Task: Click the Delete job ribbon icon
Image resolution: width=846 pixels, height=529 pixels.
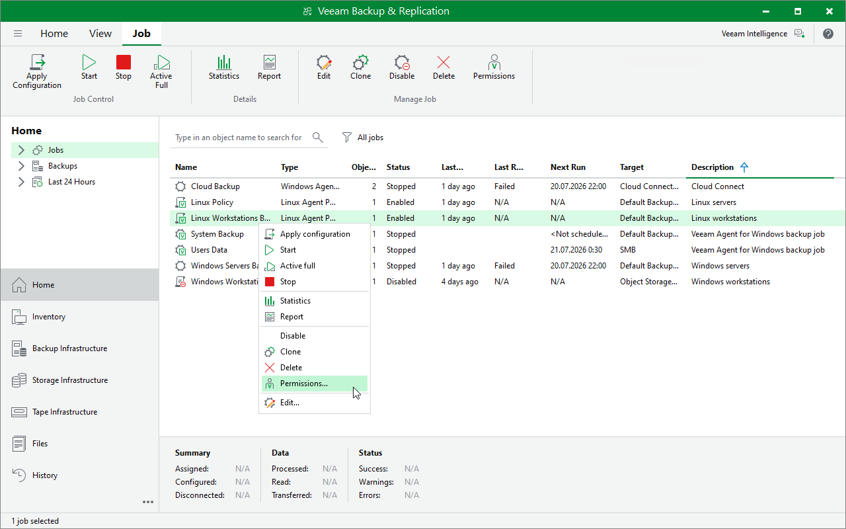Action: pos(443,63)
